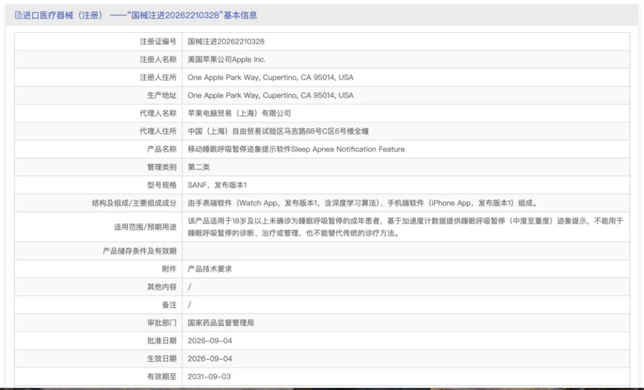Select the "附件" label
The height and width of the screenshot is (390, 644).
(169, 270)
